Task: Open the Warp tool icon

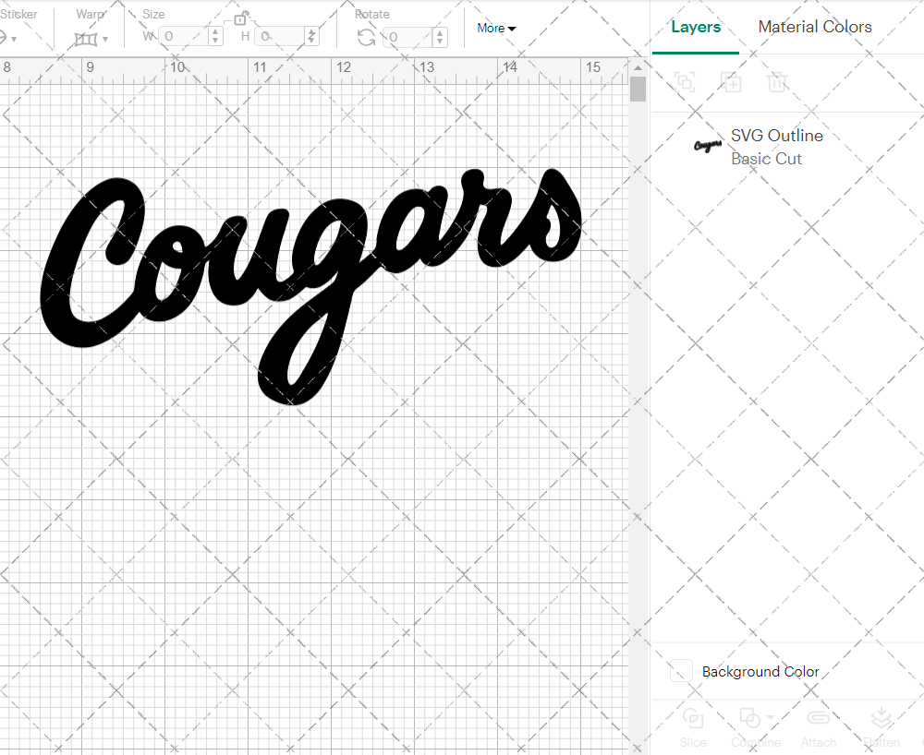Action: pos(86,40)
